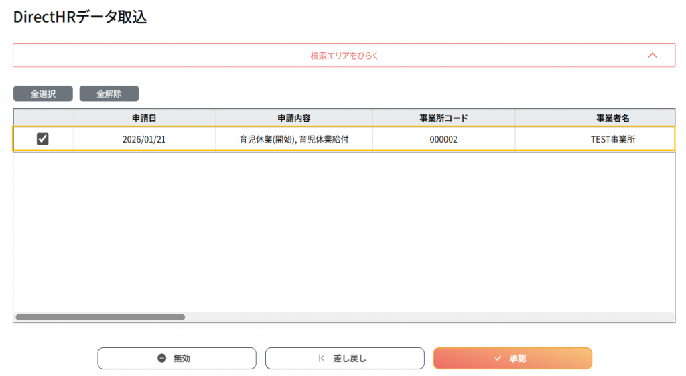Click the checkmark icon in 承認
Viewport: 686px width, 376px height.
click(498, 359)
